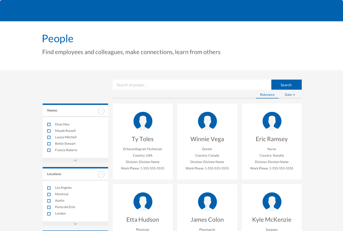Click the Search all people field
Screen dimensions: 343x231
(x=192, y=85)
